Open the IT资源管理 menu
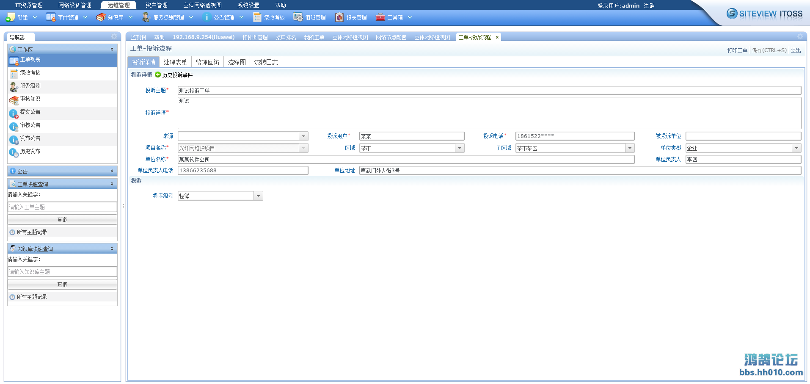Screen dimensions: 810x384 pyautogui.click(x=29, y=5)
